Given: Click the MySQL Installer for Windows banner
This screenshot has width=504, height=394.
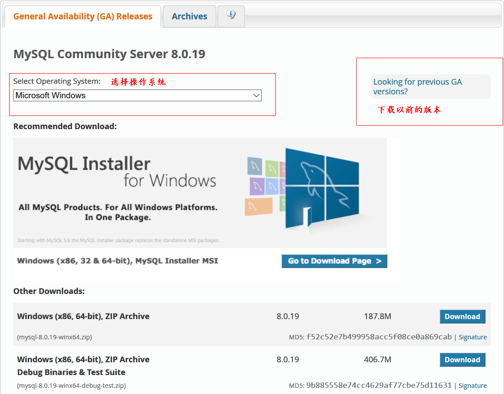Looking at the screenshot, I should click(199, 193).
